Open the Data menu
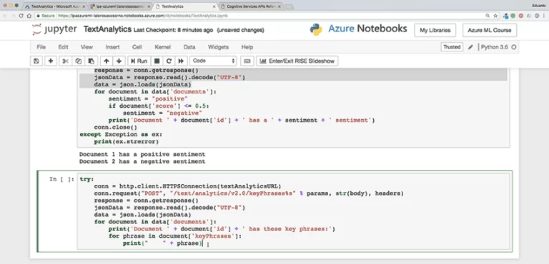 (x=189, y=47)
